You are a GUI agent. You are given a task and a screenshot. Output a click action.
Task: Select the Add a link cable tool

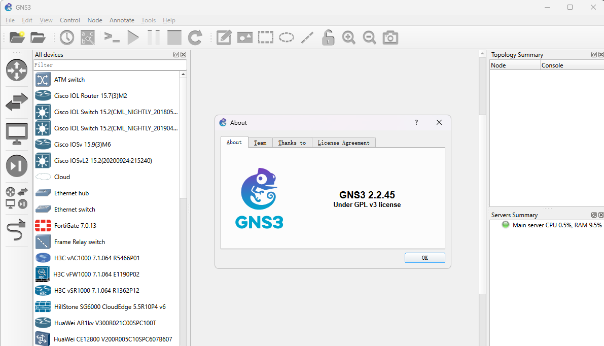[17, 230]
